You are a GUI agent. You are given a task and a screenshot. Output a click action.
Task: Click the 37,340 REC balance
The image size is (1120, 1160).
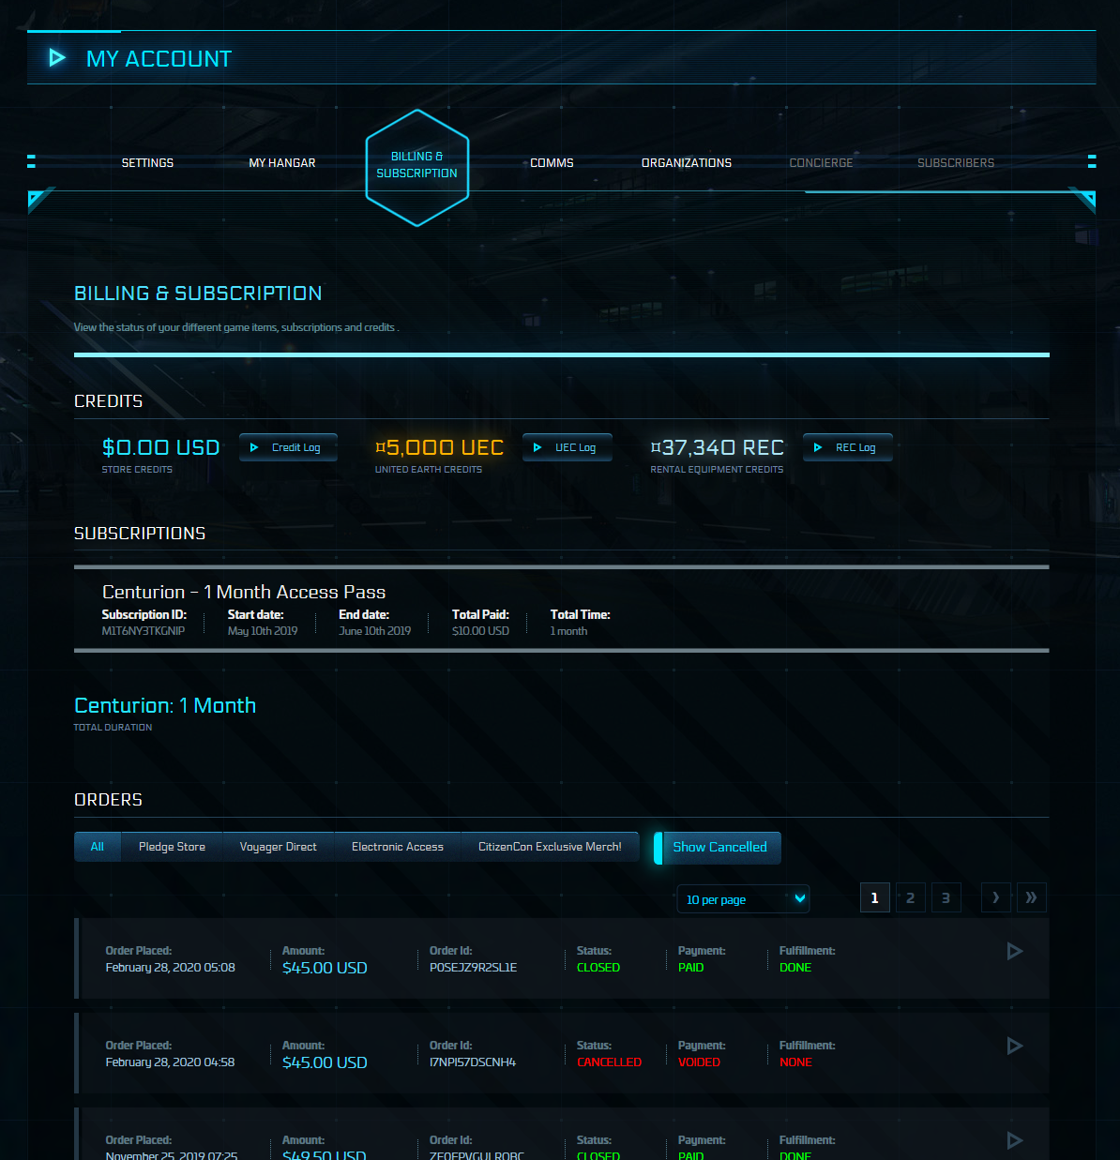point(717,447)
